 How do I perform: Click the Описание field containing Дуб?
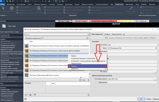[x=132, y=45]
